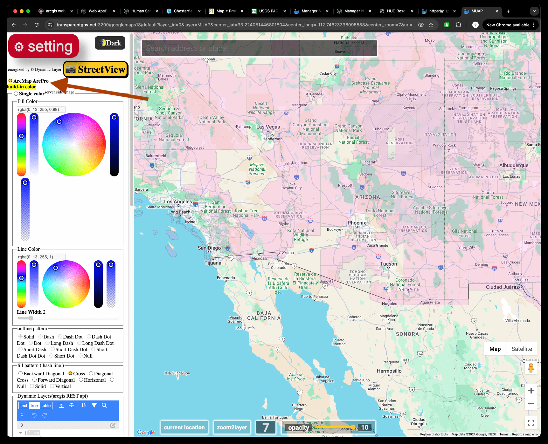Switch to the table mode tab
Viewport: 548px width, 444px height.
click(46, 406)
